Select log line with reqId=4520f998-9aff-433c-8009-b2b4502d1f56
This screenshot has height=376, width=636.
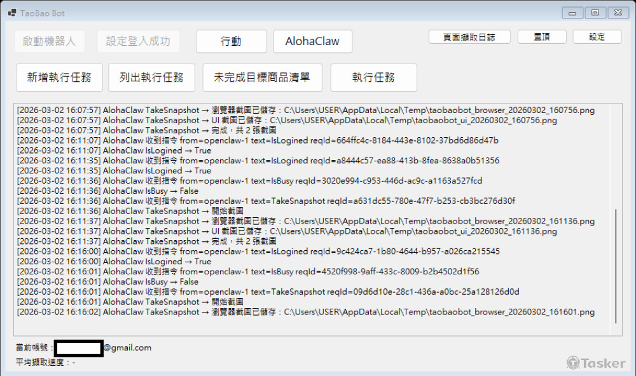coord(248,271)
